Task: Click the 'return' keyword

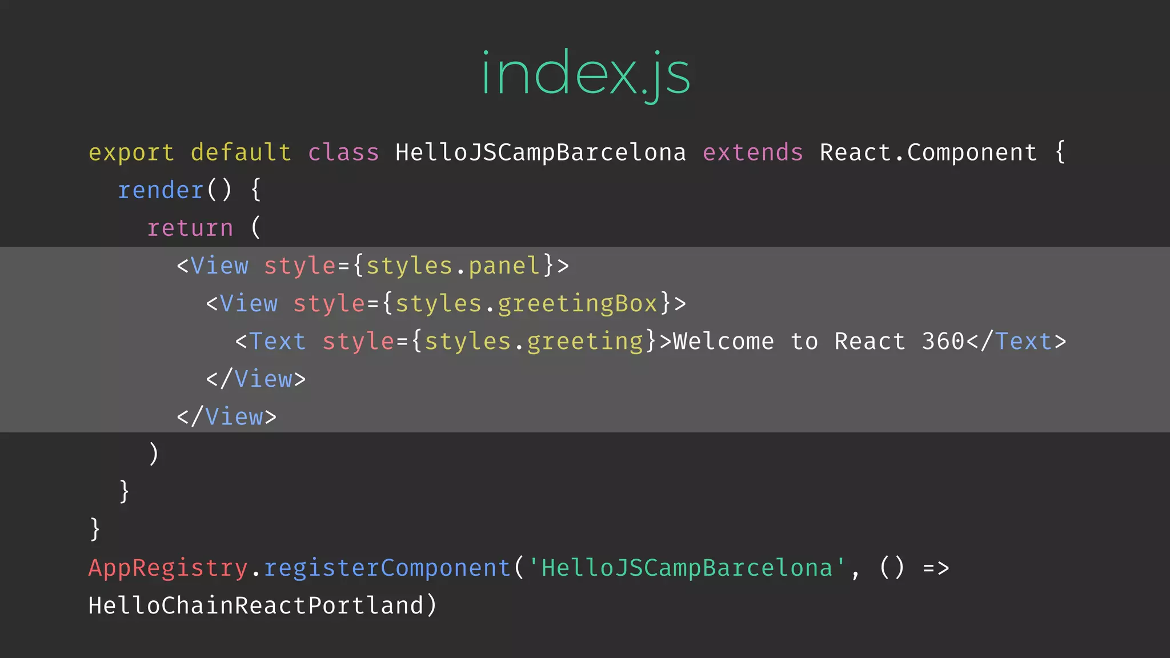Action: pyautogui.click(x=190, y=228)
